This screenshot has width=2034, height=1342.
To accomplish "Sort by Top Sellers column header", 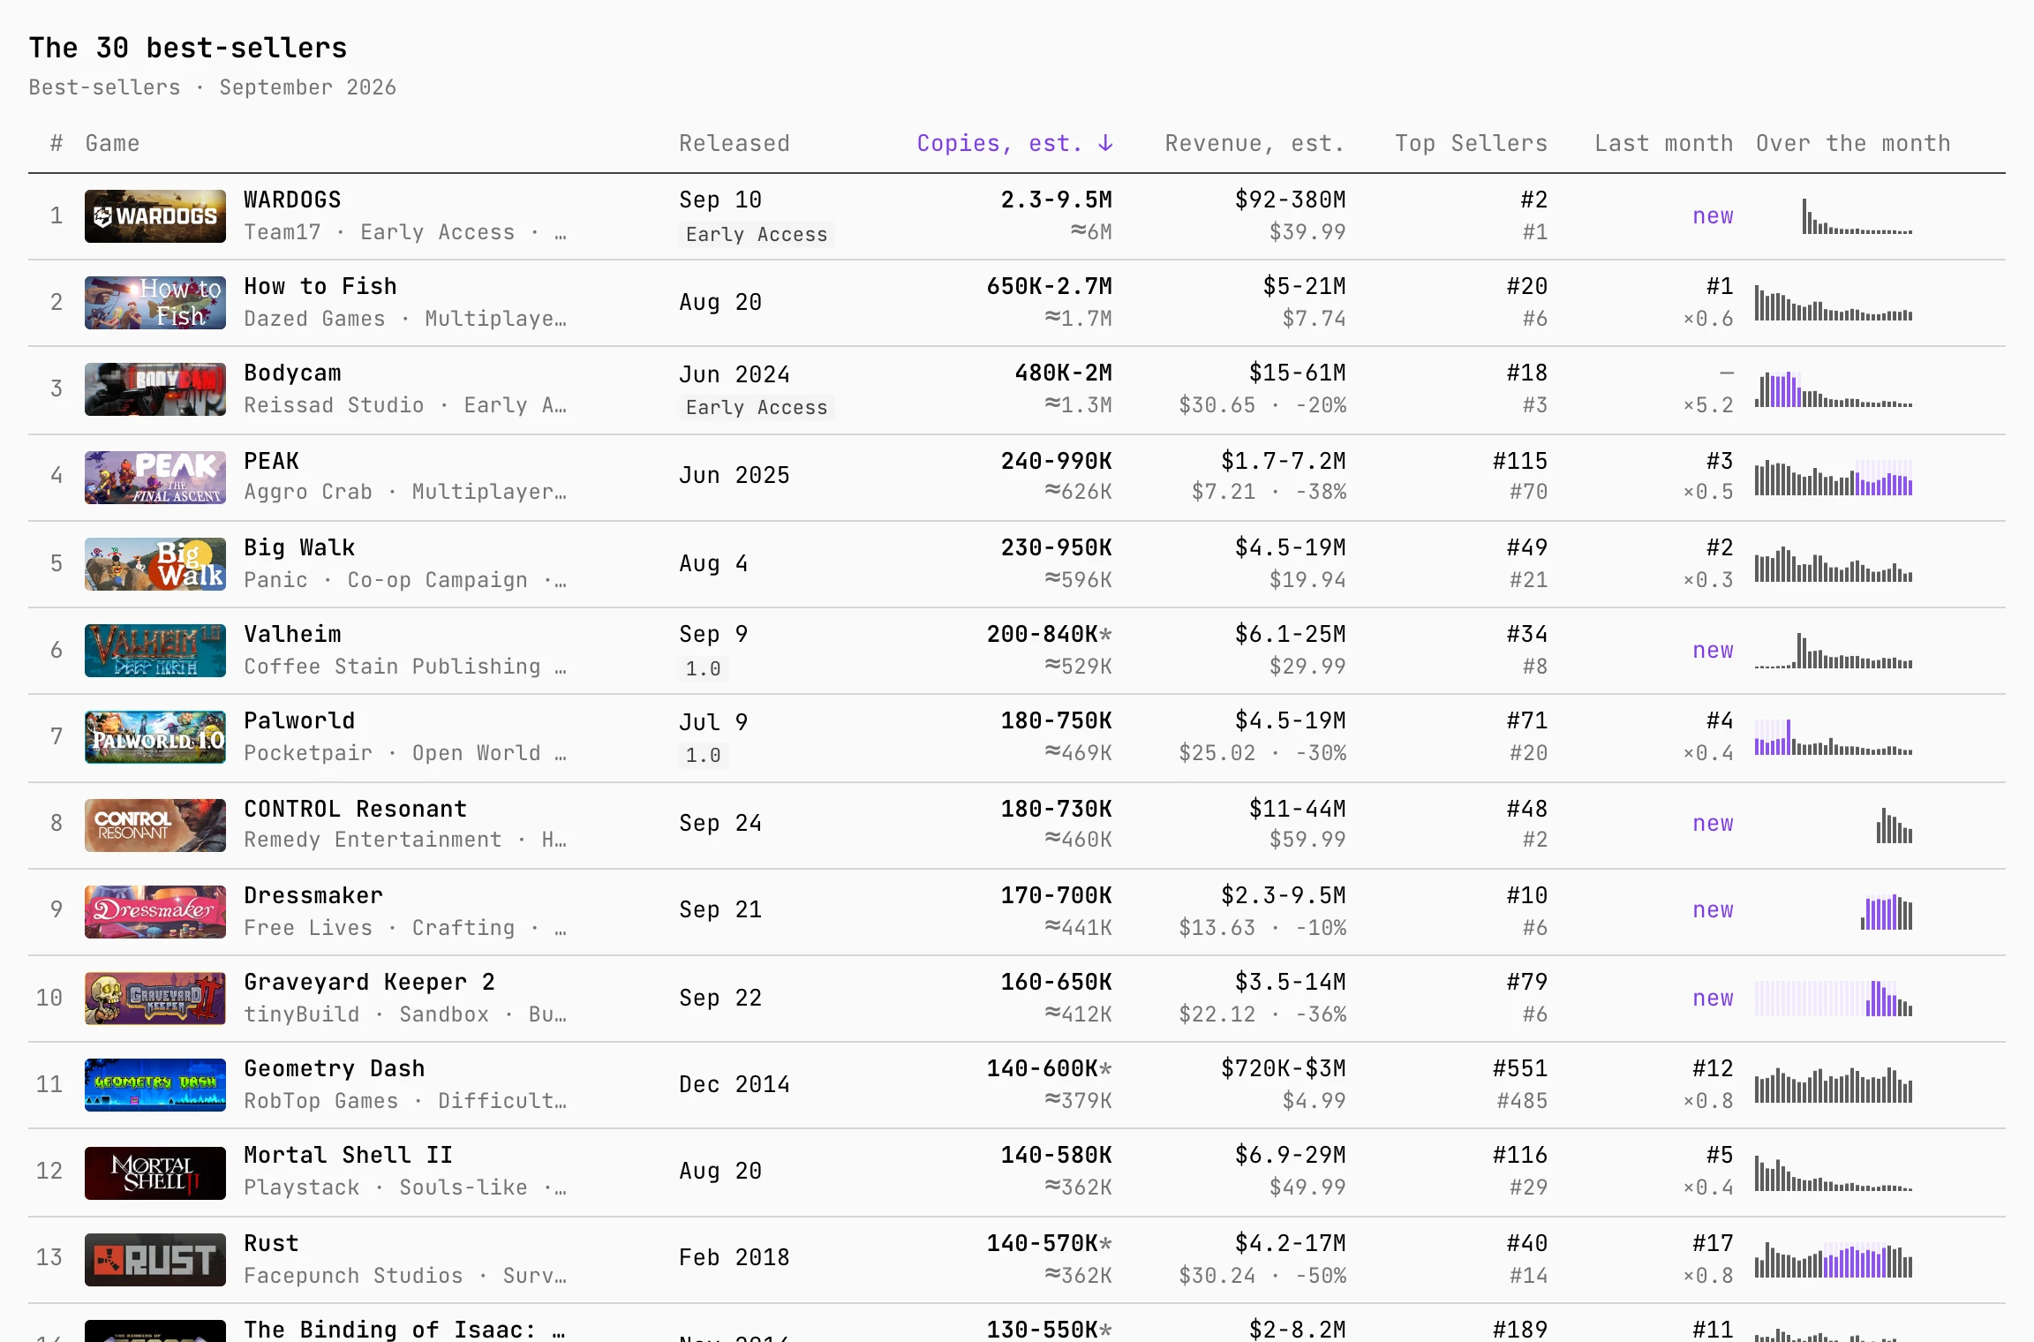I will pos(1471,143).
